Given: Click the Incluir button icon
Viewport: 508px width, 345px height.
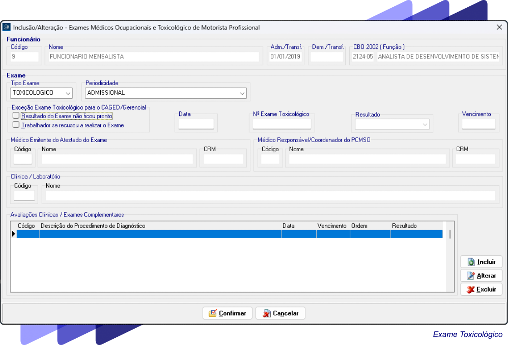Looking at the screenshot, I should tap(471, 262).
